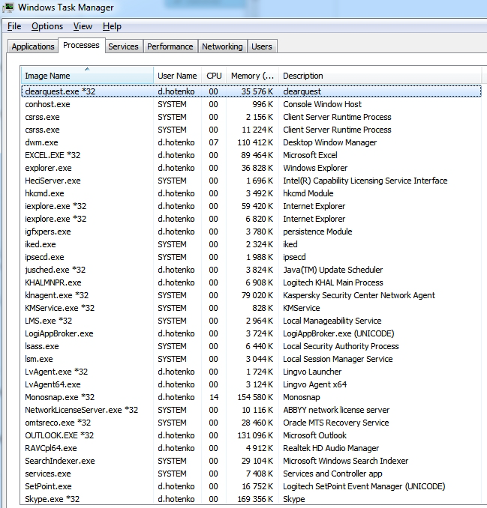Open the Options menu

[x=47, y=26]
